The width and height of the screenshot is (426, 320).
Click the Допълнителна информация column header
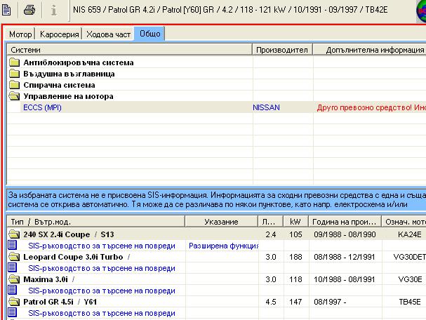tap(369, 50)
